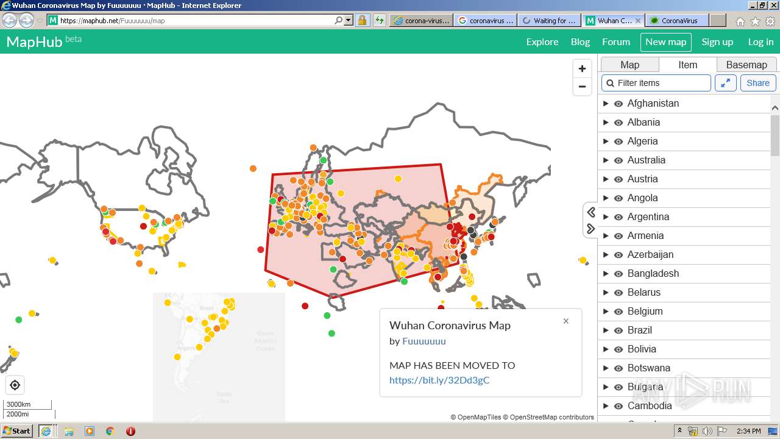Expand the Algeria group
Image resolution: width=780 pixels, height=439 pixels.
coord(605,141)
